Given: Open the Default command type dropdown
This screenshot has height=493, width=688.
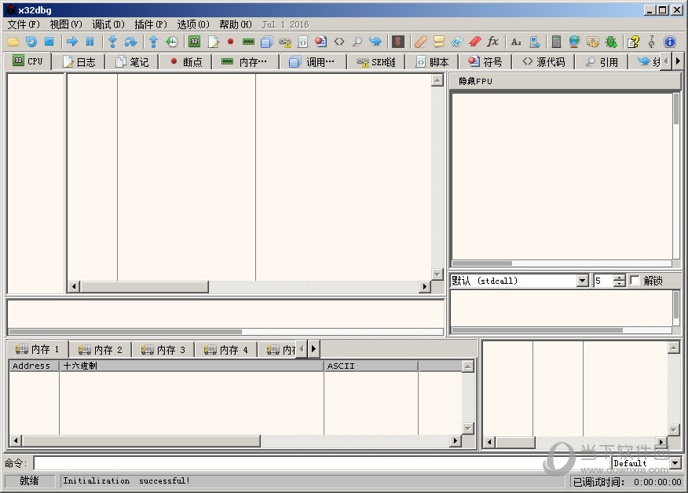Looking at the screenshot, I should pos(675,462).
